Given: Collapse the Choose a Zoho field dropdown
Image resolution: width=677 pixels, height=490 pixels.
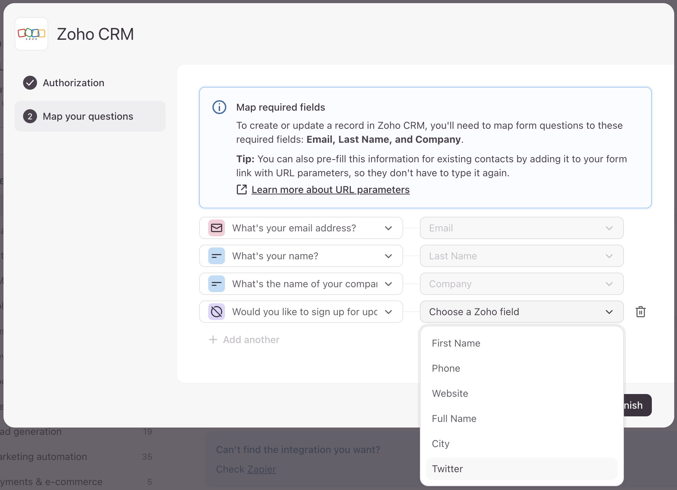Looking at the screenshot, I should (x=522, y=312).
